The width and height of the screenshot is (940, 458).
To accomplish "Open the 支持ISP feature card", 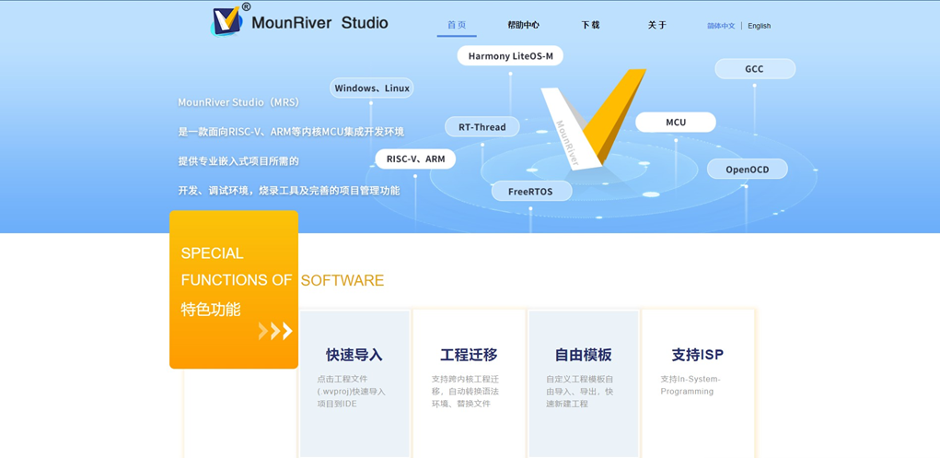I will 698,383.
